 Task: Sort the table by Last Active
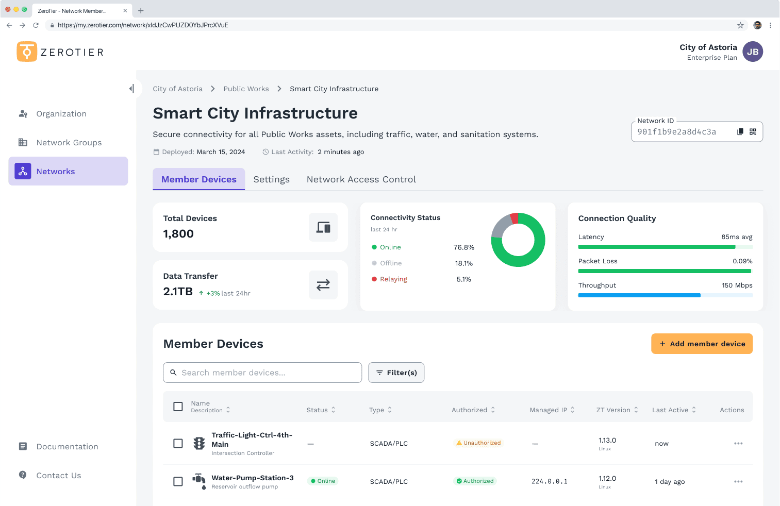tap(673, 410)
